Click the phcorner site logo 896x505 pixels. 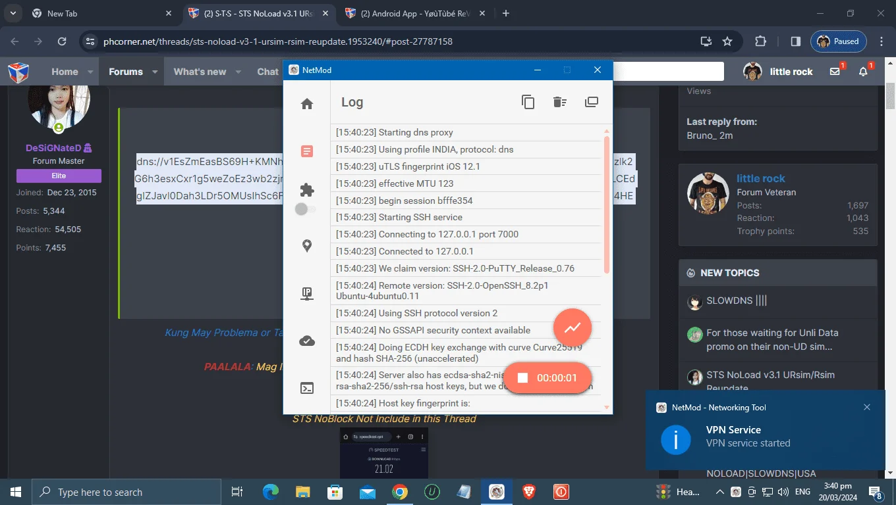tap(18, 72)
